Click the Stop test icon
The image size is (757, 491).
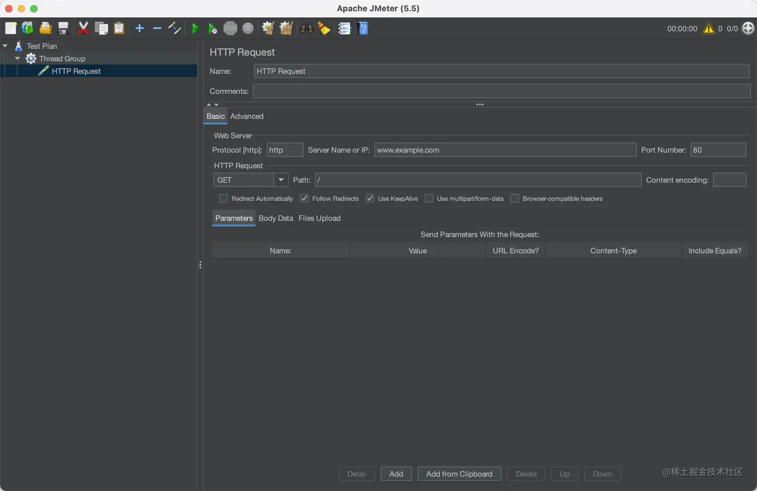(230, 28)
